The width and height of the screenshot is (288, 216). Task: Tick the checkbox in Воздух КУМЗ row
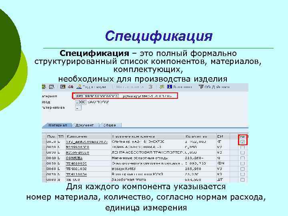click(243, 169)
